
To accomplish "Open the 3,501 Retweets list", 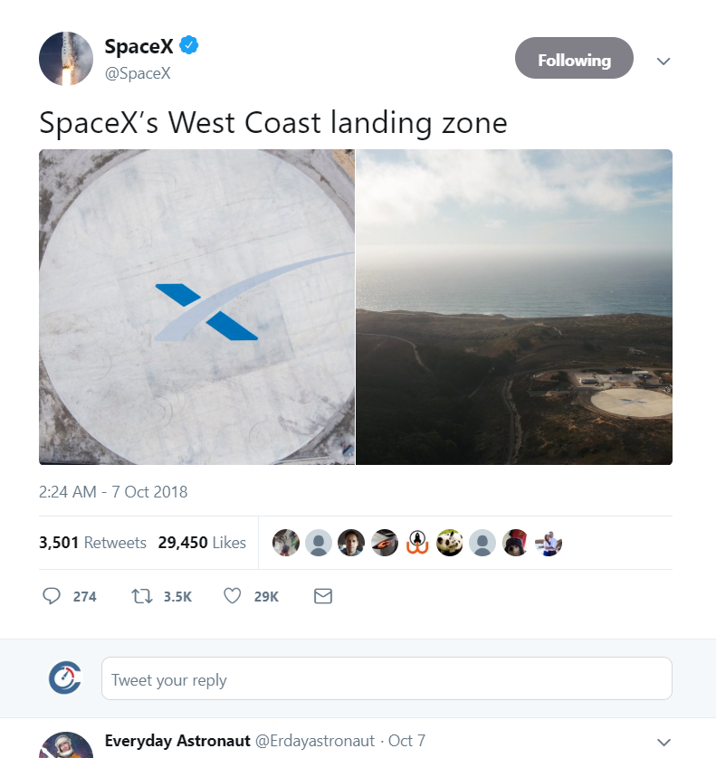I will point(92,543).
